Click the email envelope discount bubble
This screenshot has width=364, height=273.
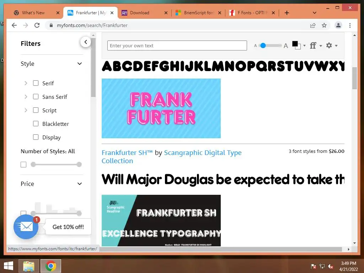coord(26,227)
